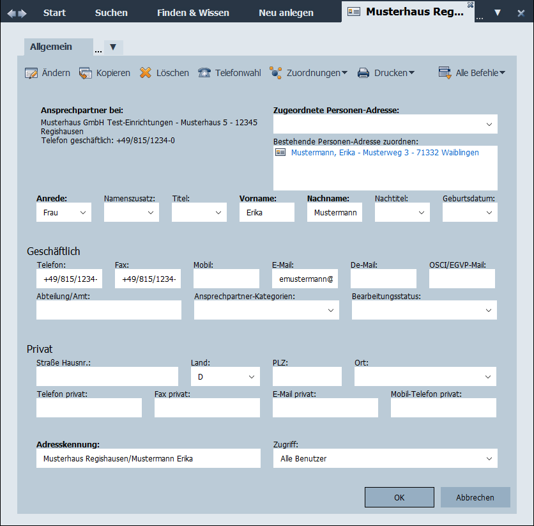Viewport: 534px width, 526px height.
Task: Click the Abbrechen button
Action: point(475,497)
